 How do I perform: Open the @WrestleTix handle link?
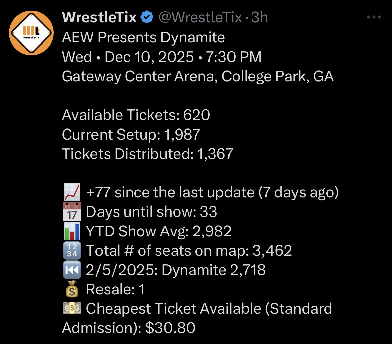click(x=200, y=17)
